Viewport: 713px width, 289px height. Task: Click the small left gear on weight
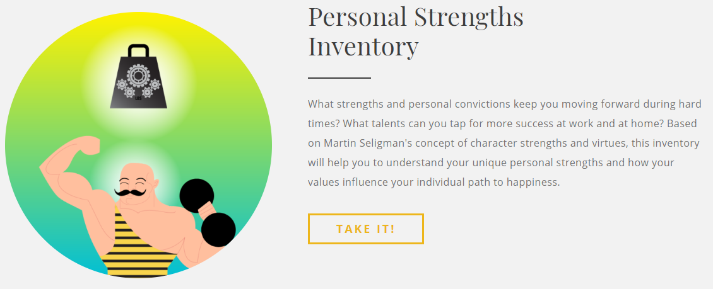(121, 84)
